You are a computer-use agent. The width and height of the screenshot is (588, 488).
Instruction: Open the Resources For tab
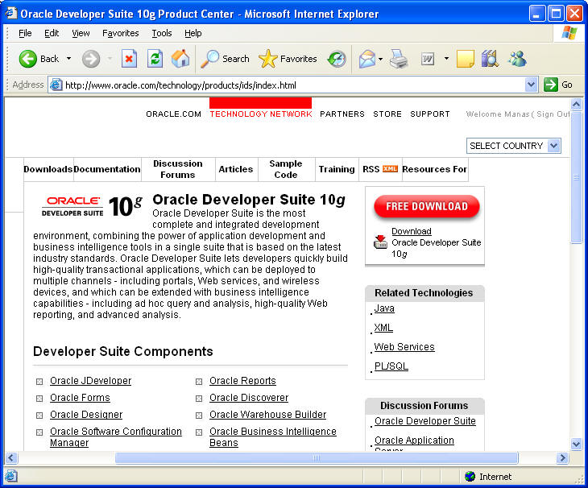point(435,169)
